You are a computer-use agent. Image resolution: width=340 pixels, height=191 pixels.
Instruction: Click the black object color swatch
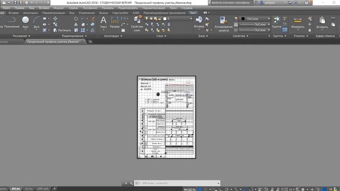243,19
